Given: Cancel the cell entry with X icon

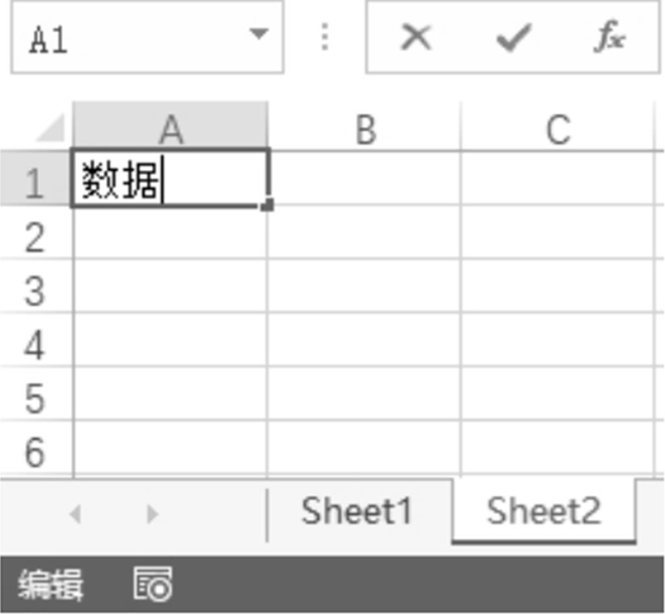Looking at the screenshot, I should coord(416,37).
